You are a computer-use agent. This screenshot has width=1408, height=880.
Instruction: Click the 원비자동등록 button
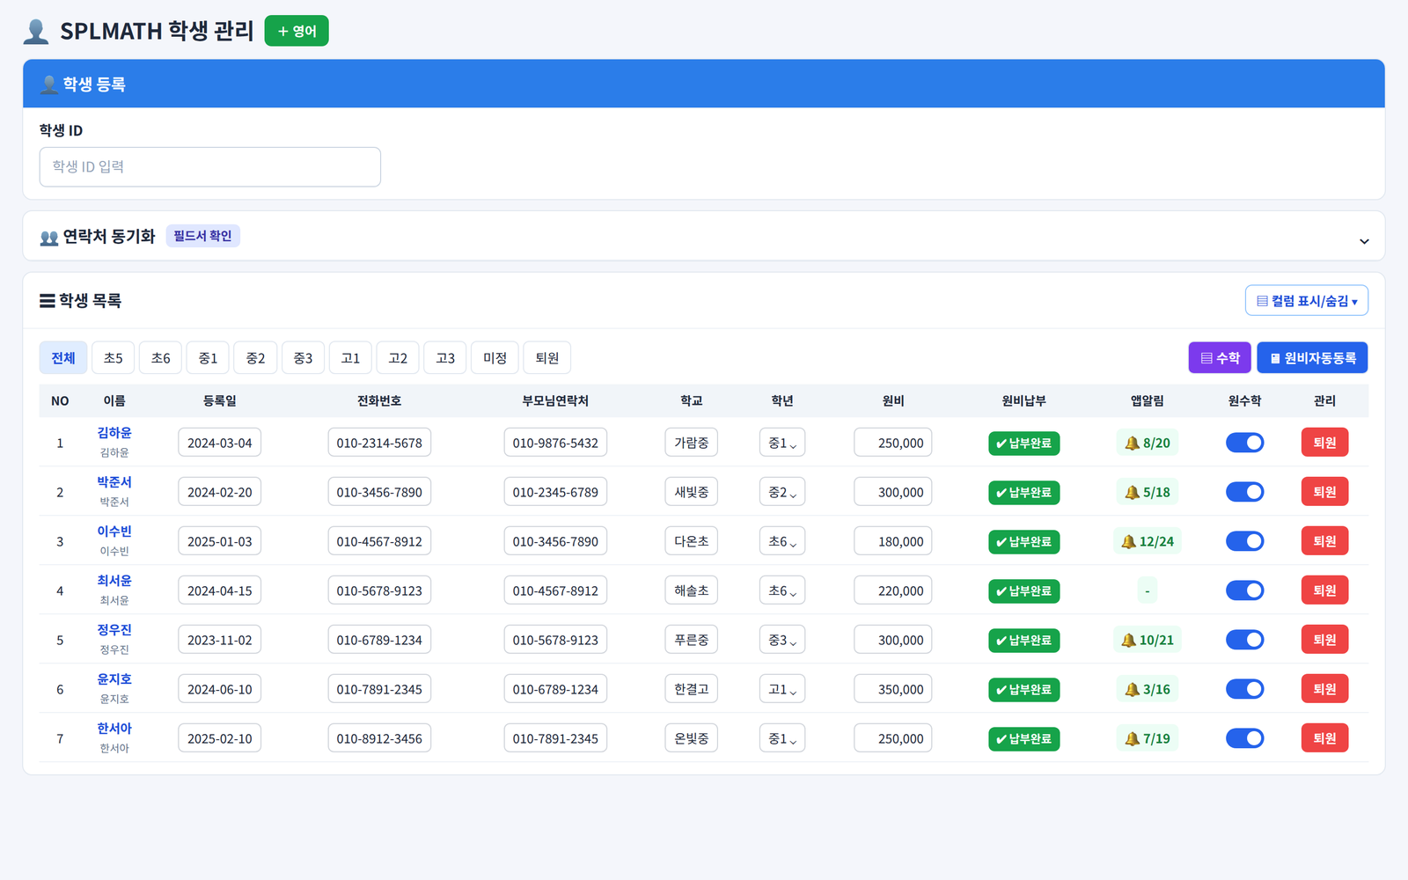click(1312, 358)
